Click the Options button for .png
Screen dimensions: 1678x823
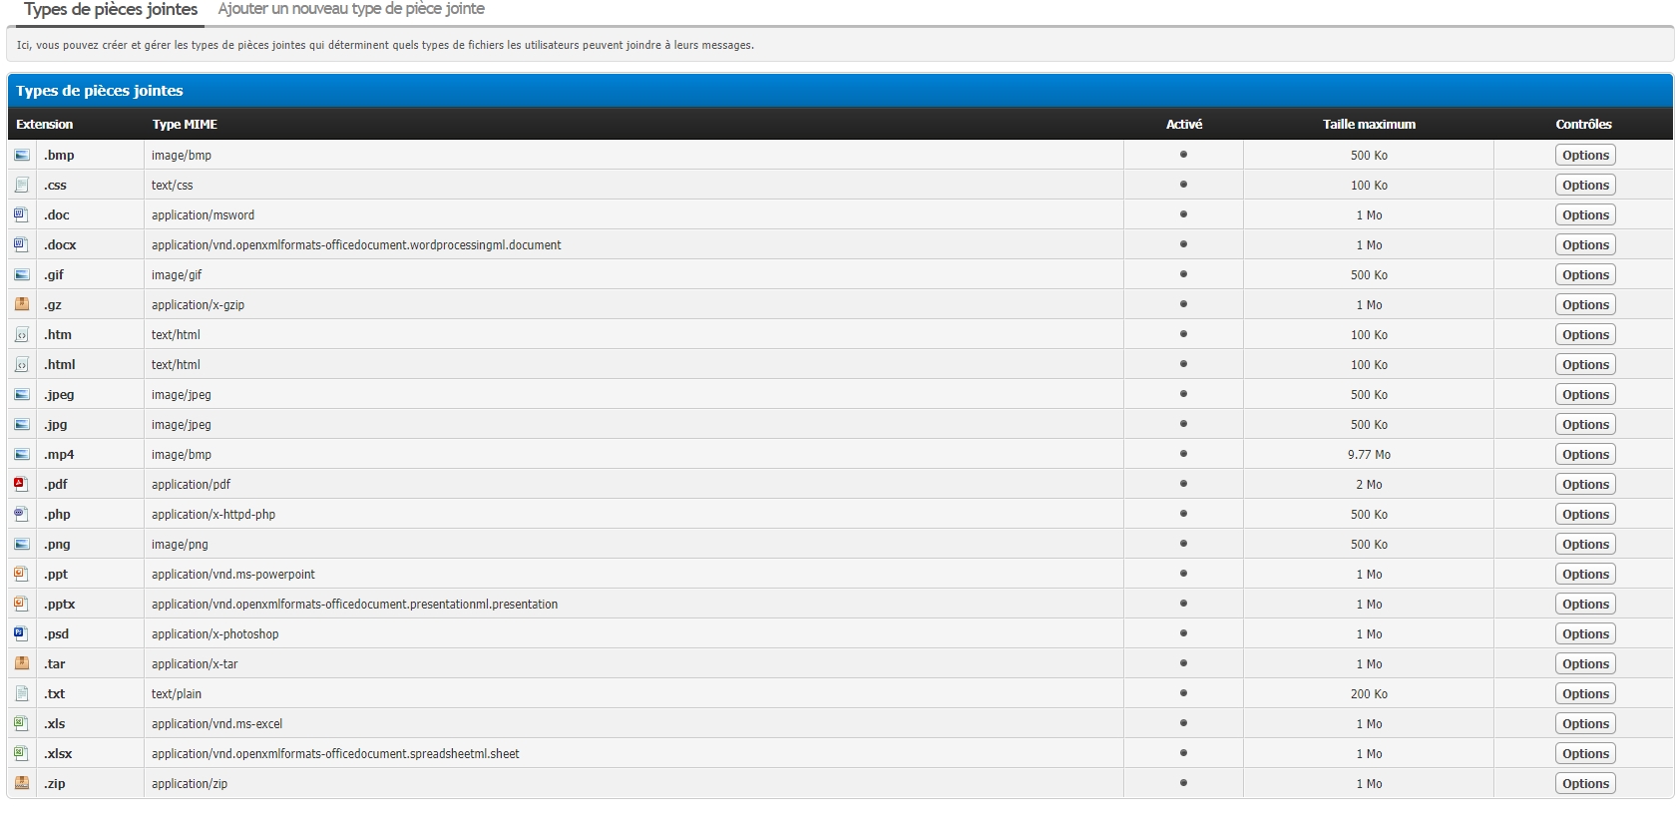tap(1584, 544)
